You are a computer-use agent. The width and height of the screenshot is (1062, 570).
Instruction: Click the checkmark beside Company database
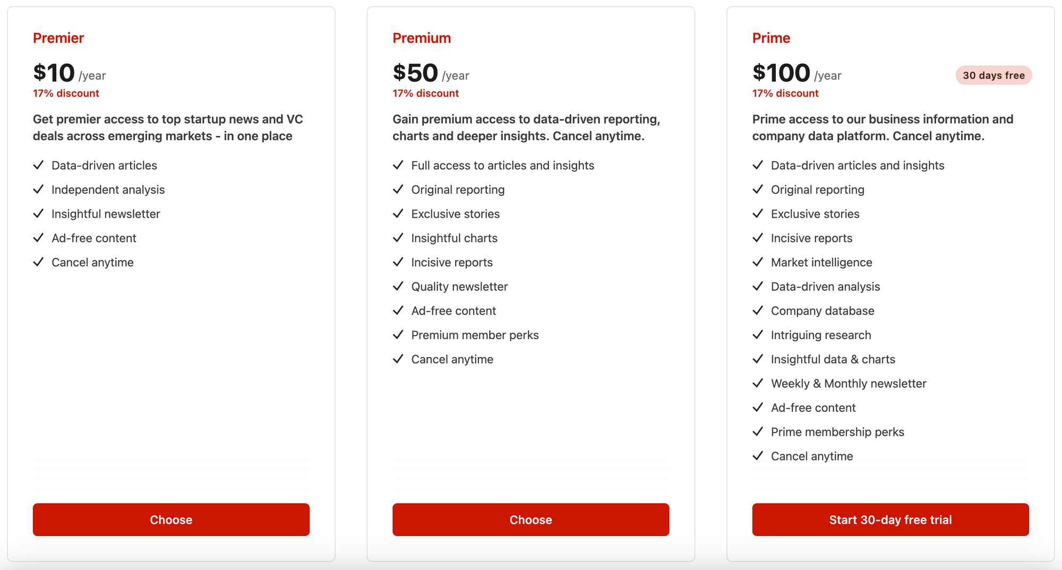point(758,310)
